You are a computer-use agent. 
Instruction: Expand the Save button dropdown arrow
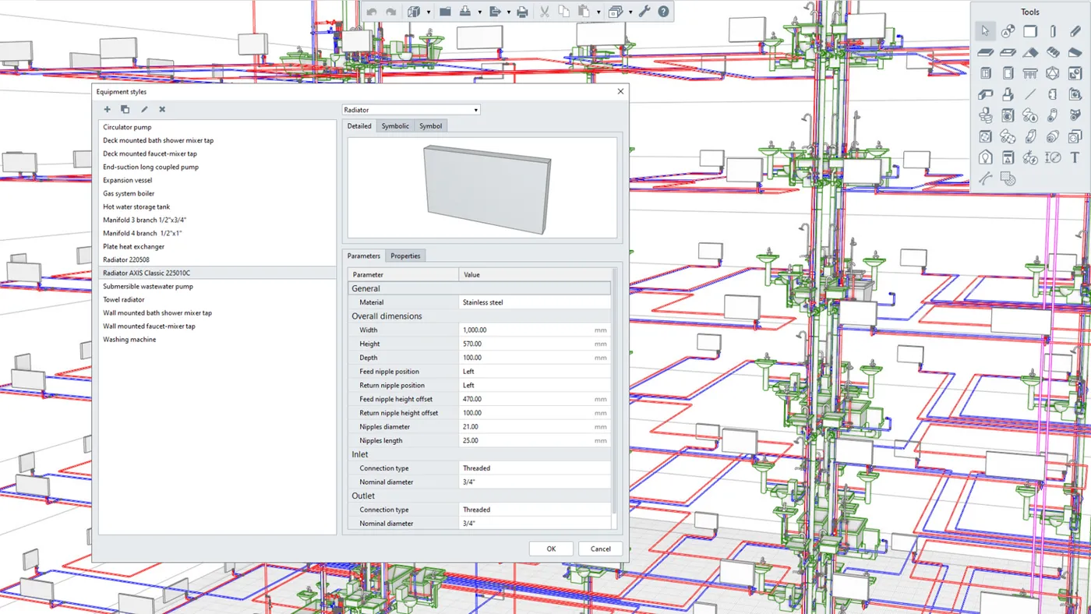[x=478, y=11]
